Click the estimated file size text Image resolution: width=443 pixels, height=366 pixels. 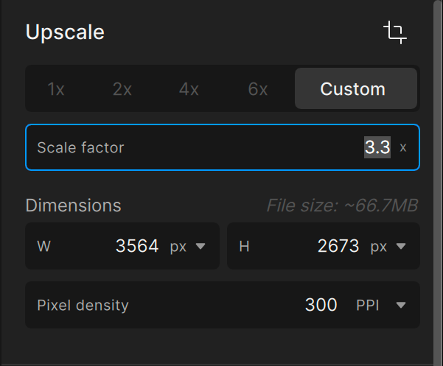(x=342, y=205)
